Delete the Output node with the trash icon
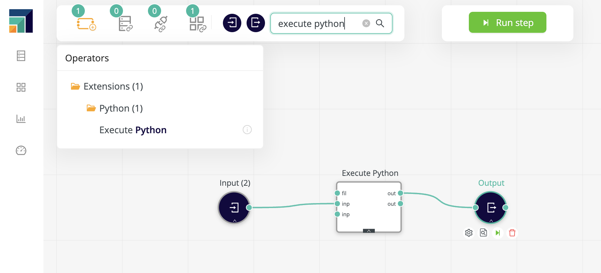Screen dimensions: 601x273 [512, 233]
